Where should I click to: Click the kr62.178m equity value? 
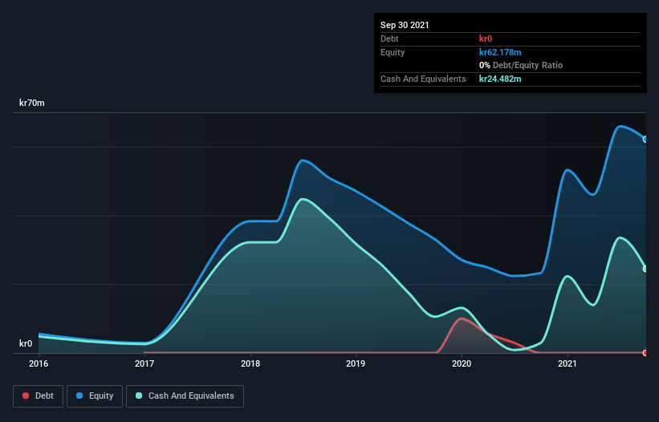(500, 52)
